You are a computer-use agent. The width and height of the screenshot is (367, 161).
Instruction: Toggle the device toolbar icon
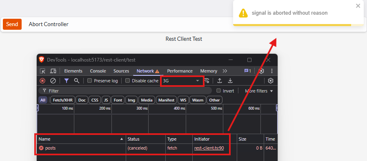[x=53, y=71]
